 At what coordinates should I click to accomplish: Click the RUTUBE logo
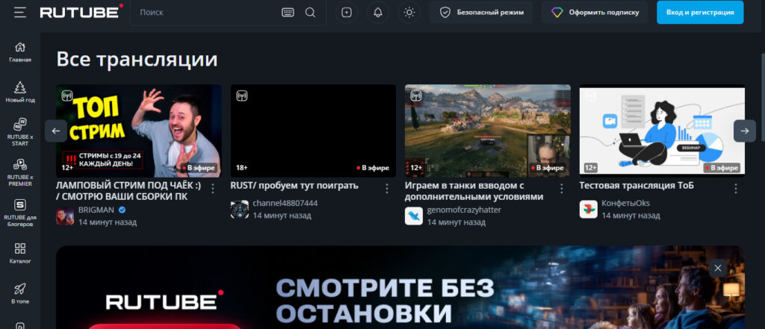(81, 12)
